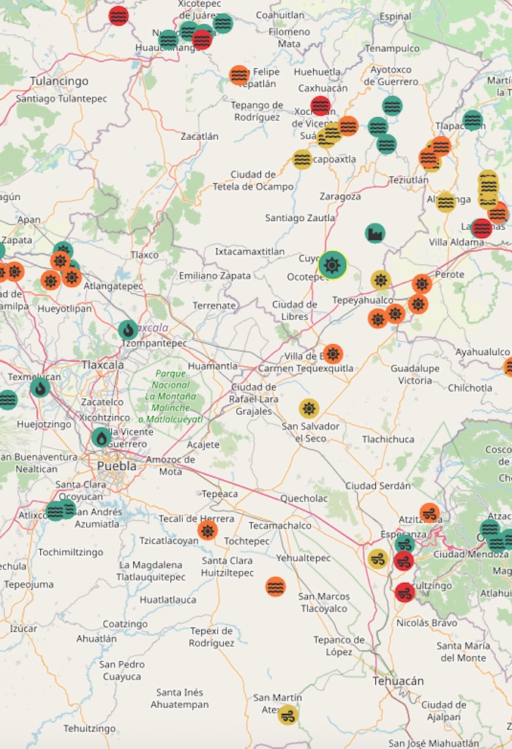Open teal hydro marker below Ayotoxco de Guerrero

pyautogui.click(x=392, y=106)
